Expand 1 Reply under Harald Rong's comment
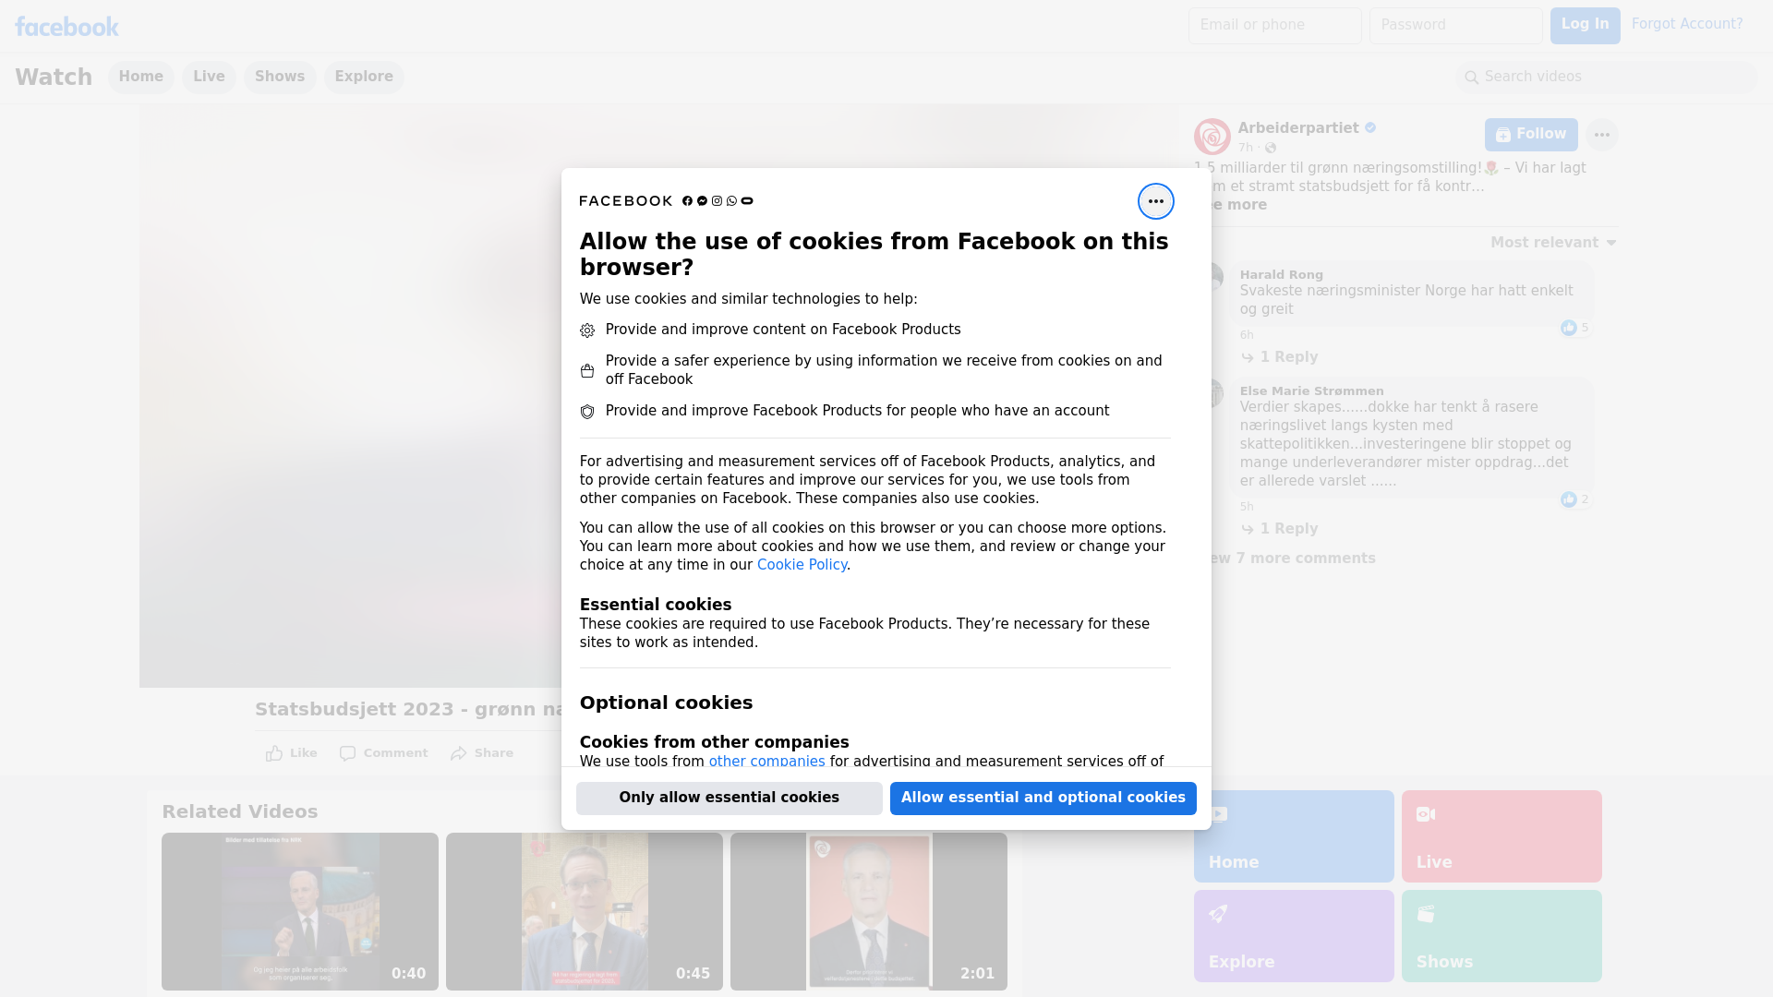The width and height of the screenshot is (1773, 997). 1280,357
